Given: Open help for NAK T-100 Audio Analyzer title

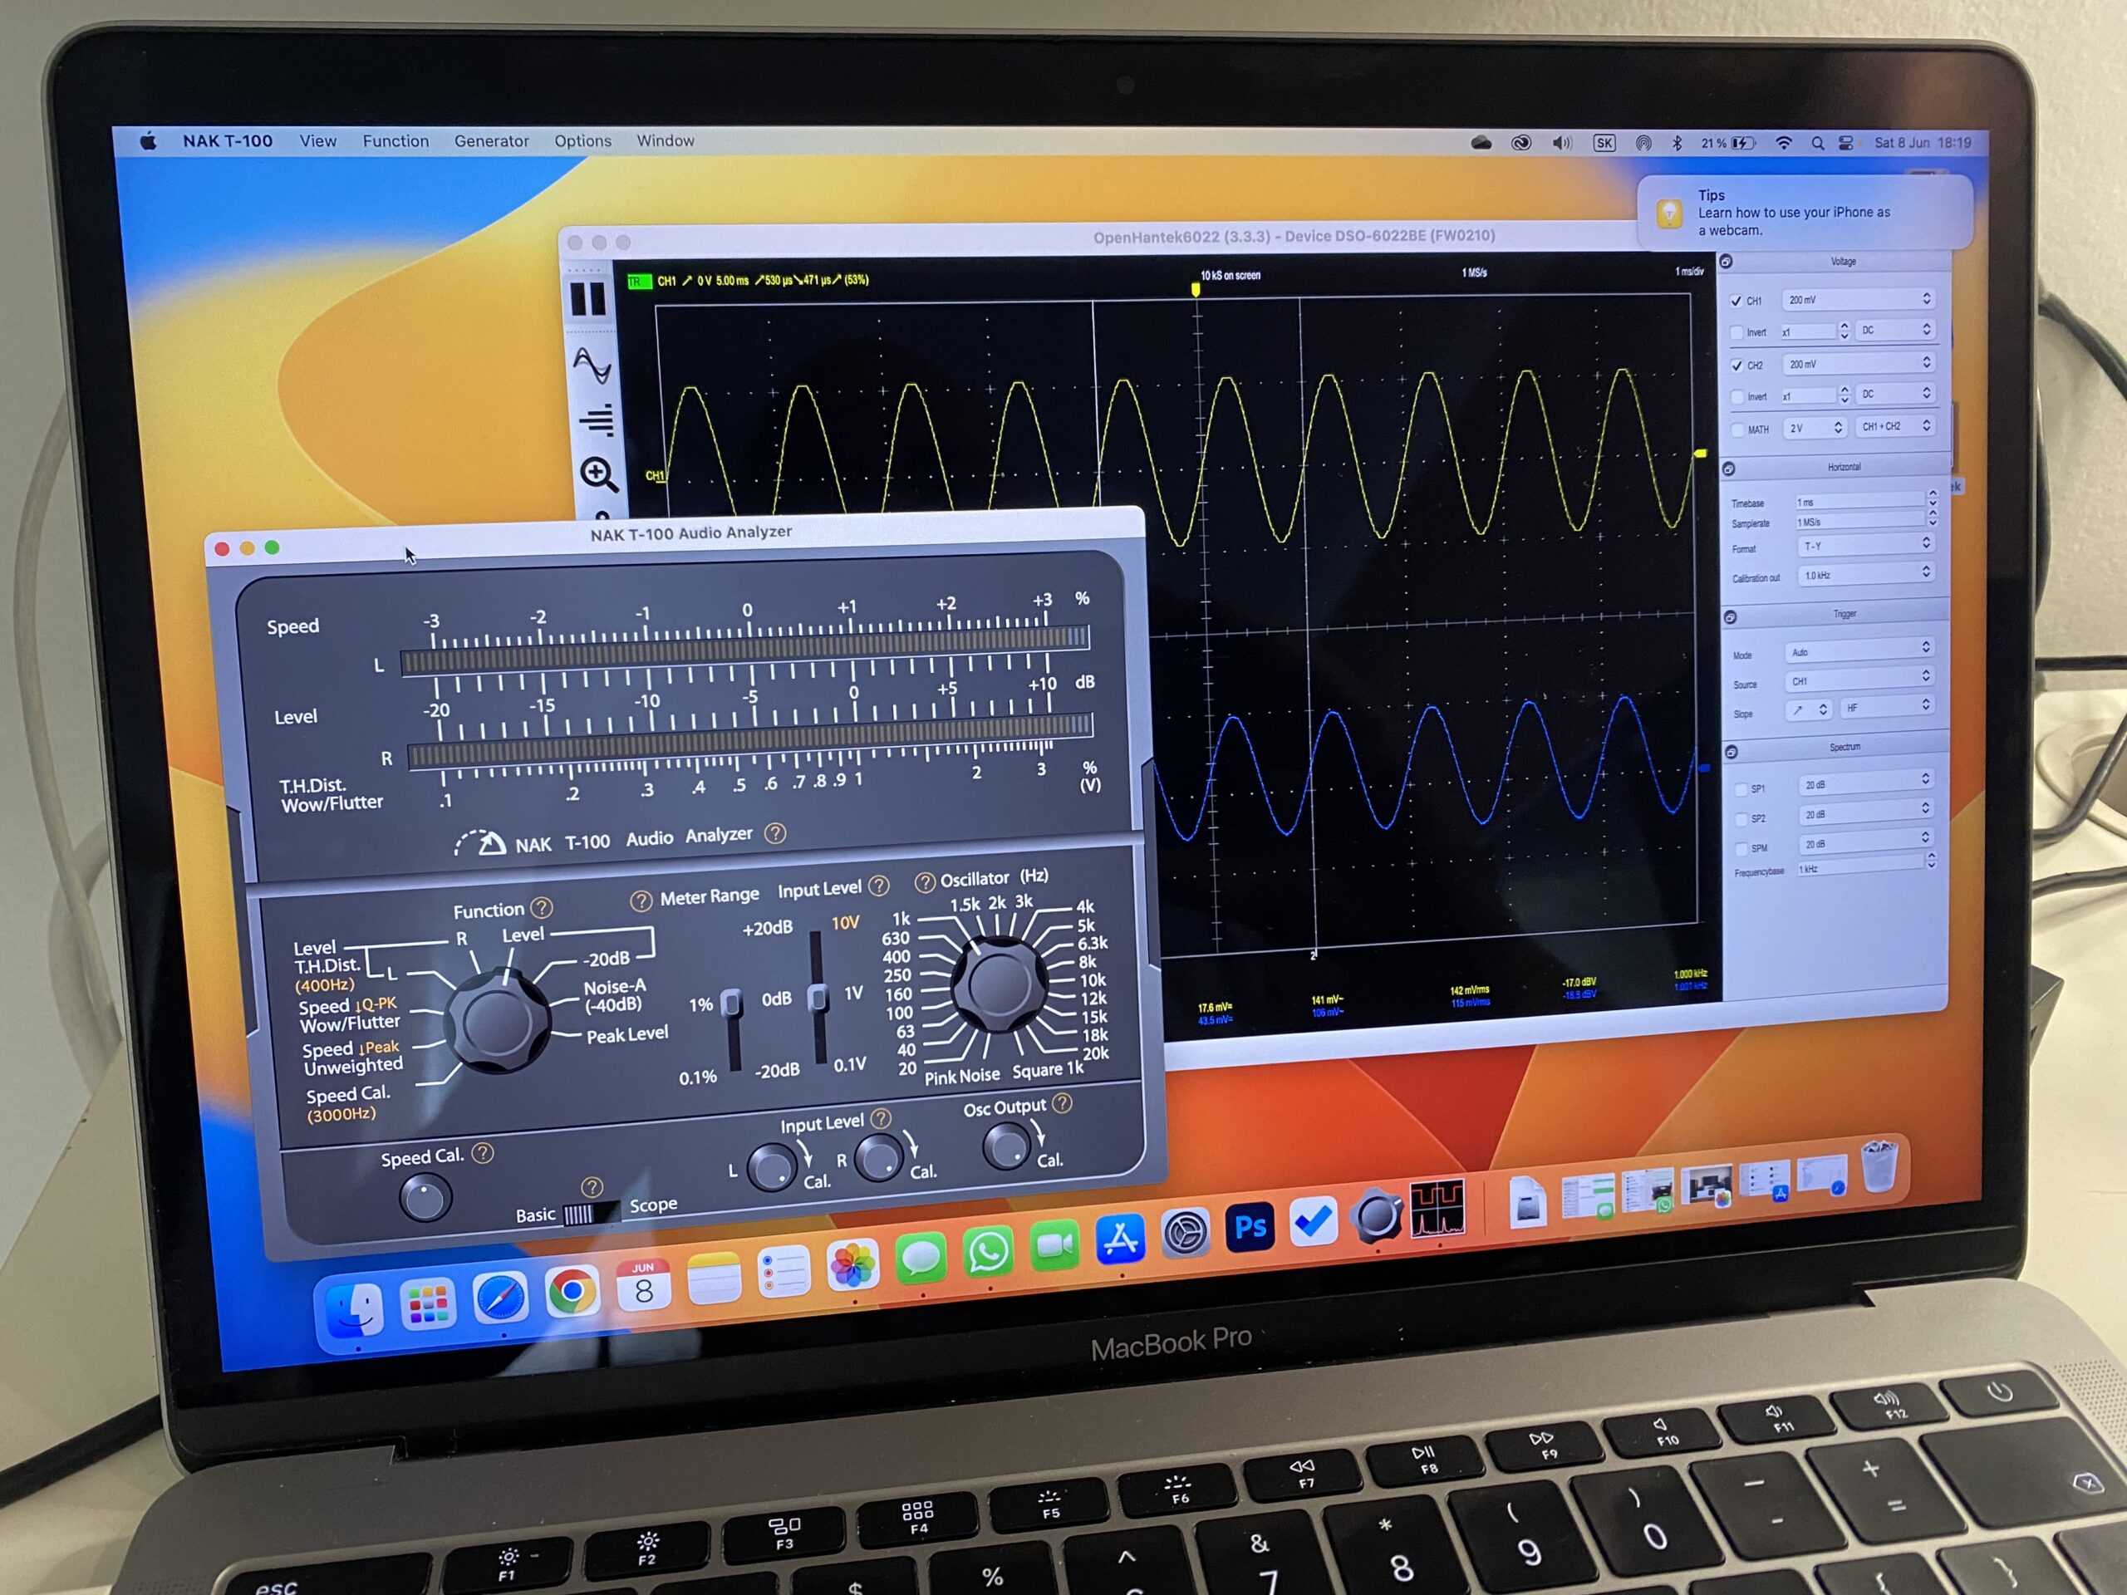Looking at the screenshot, I should pos(775,833).
